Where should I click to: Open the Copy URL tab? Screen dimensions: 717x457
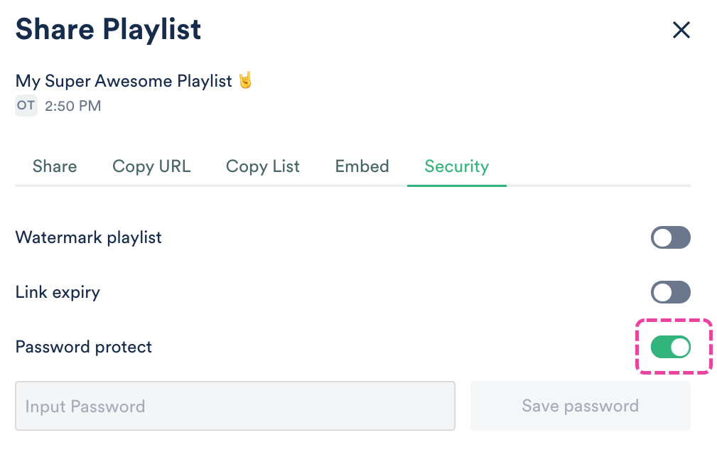click(151, 166)
